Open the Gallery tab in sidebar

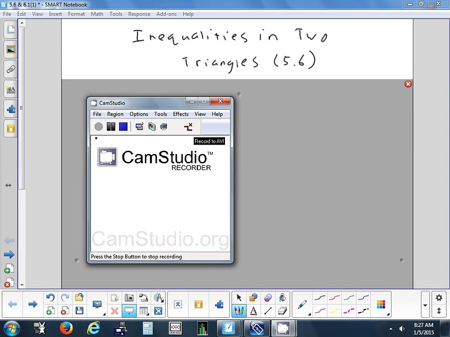pyautogui.click(x=11, y=49)
